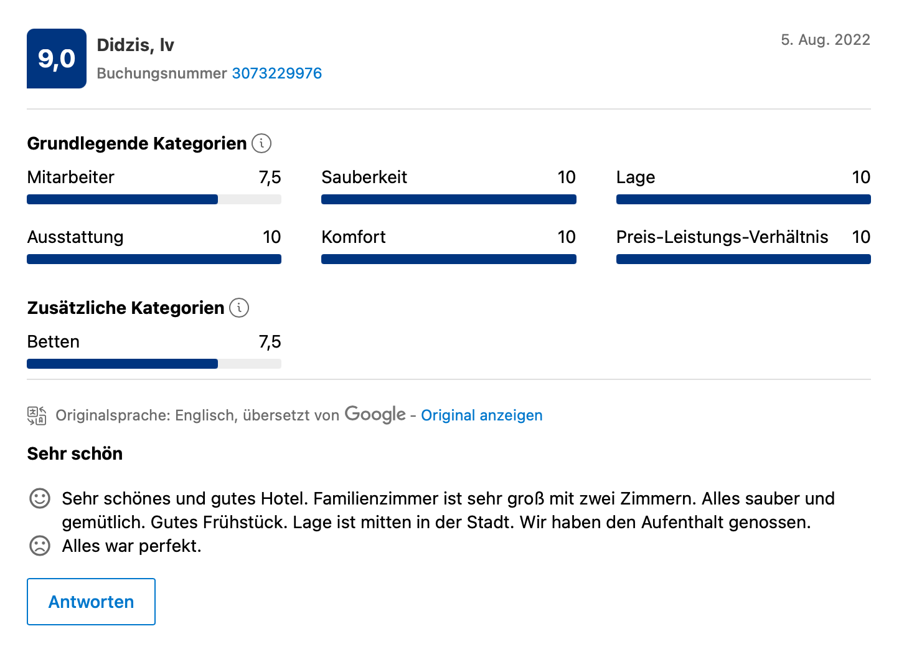
Task: Click the Mitarbeiter rating bar
Action: point(154,199)
